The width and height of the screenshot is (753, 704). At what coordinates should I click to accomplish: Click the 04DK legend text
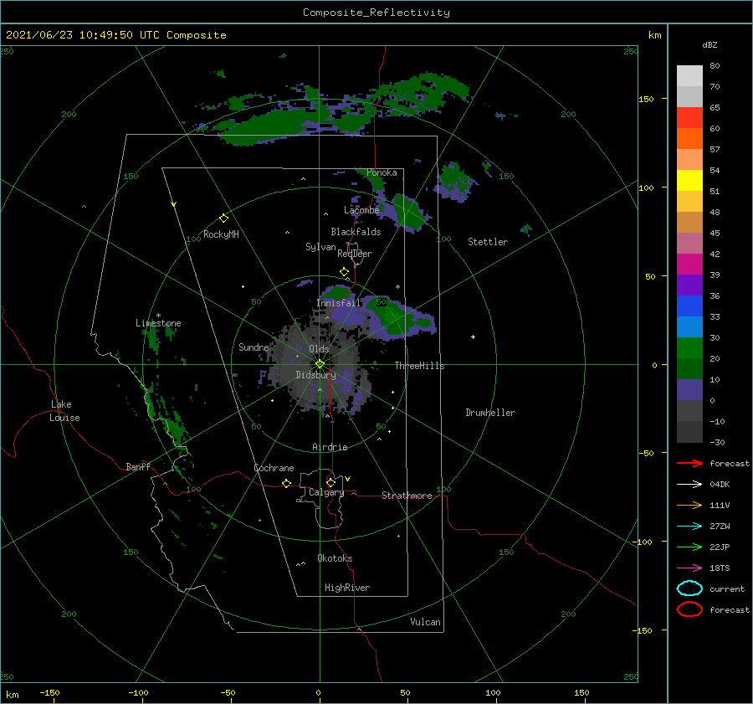pyautogui.click(x=720, y=485)
